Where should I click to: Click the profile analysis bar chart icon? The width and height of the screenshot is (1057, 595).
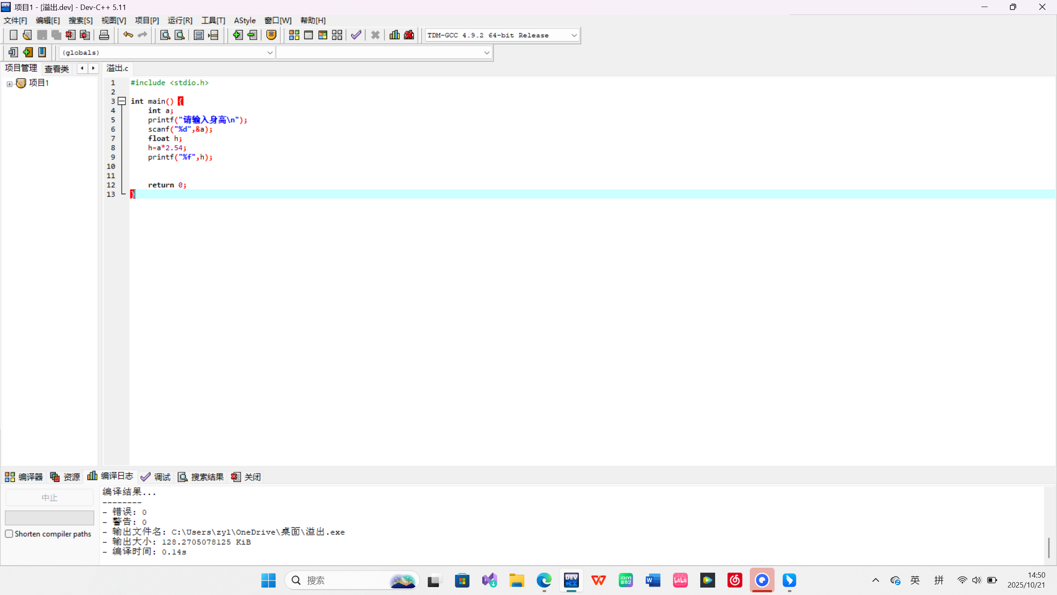point(394,35)
